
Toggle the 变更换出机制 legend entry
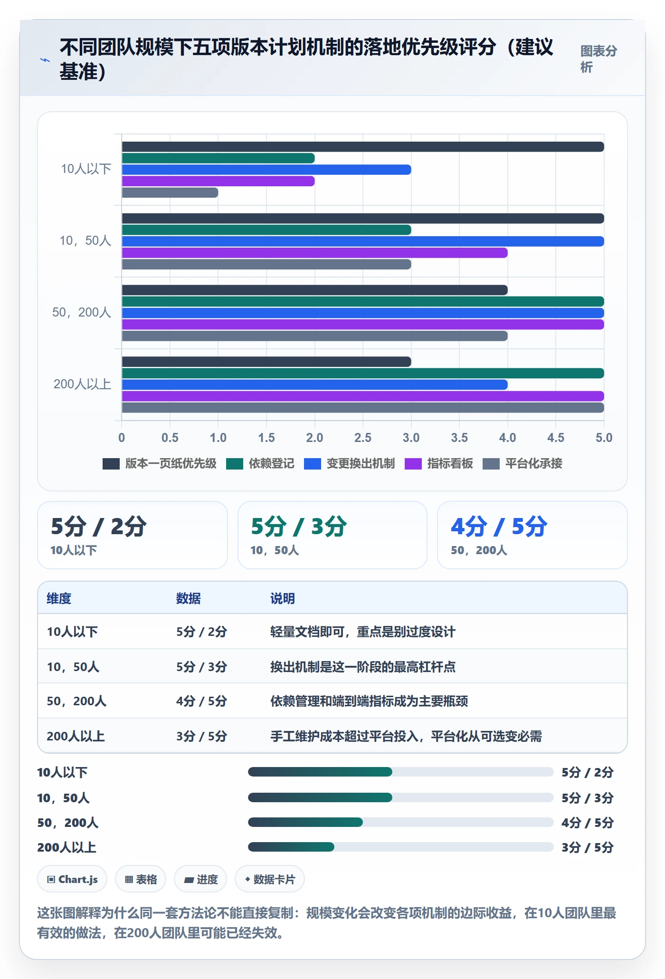click(349, 464)
